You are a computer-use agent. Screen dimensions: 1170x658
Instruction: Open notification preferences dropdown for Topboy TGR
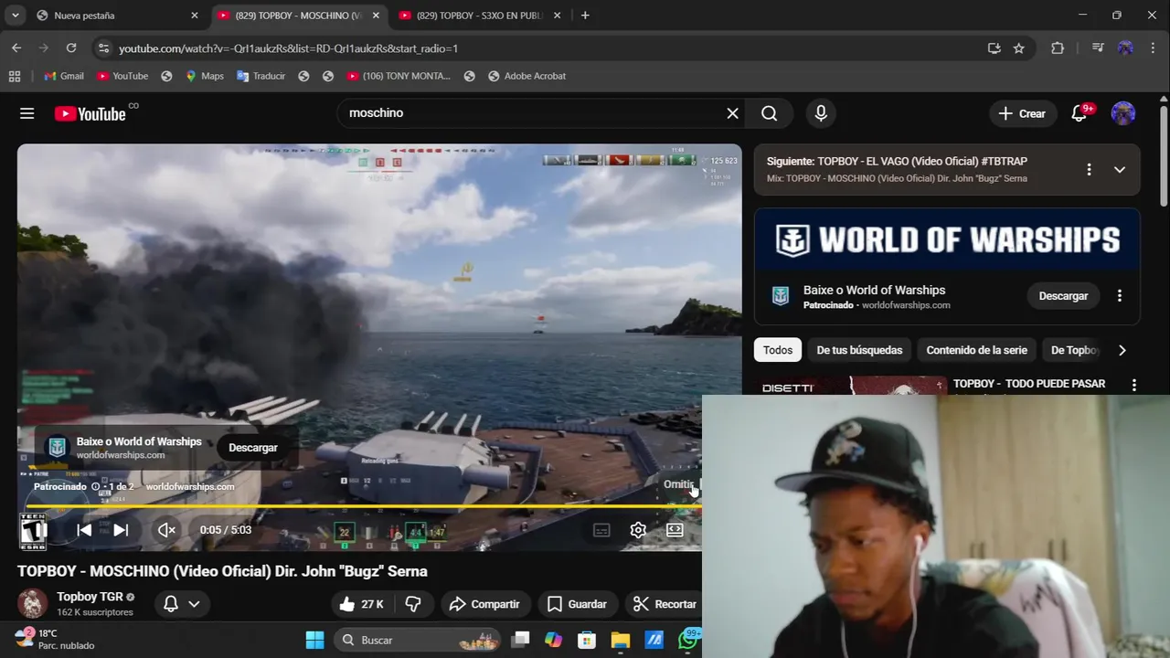click(181, 604)
